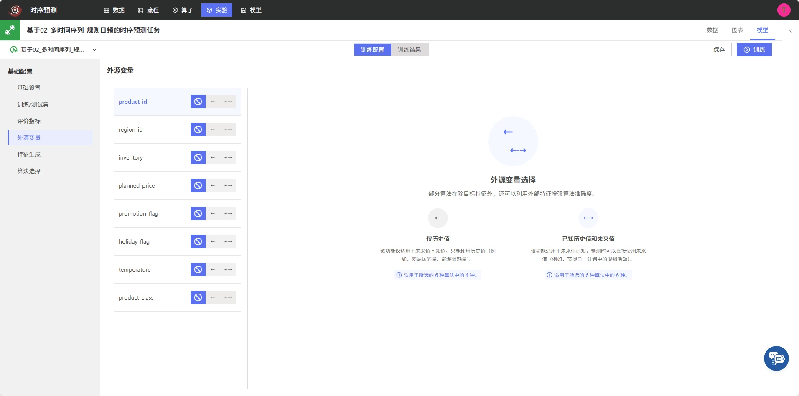Viewport: 799px width, 396px height.
Task: Set inventory to history-only arrow
Action: pyautogui.click(x=213, y=157)
